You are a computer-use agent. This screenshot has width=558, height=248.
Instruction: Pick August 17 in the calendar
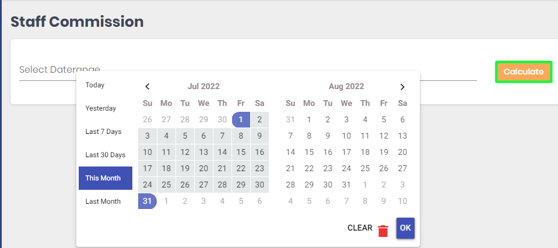coord(346,152)
